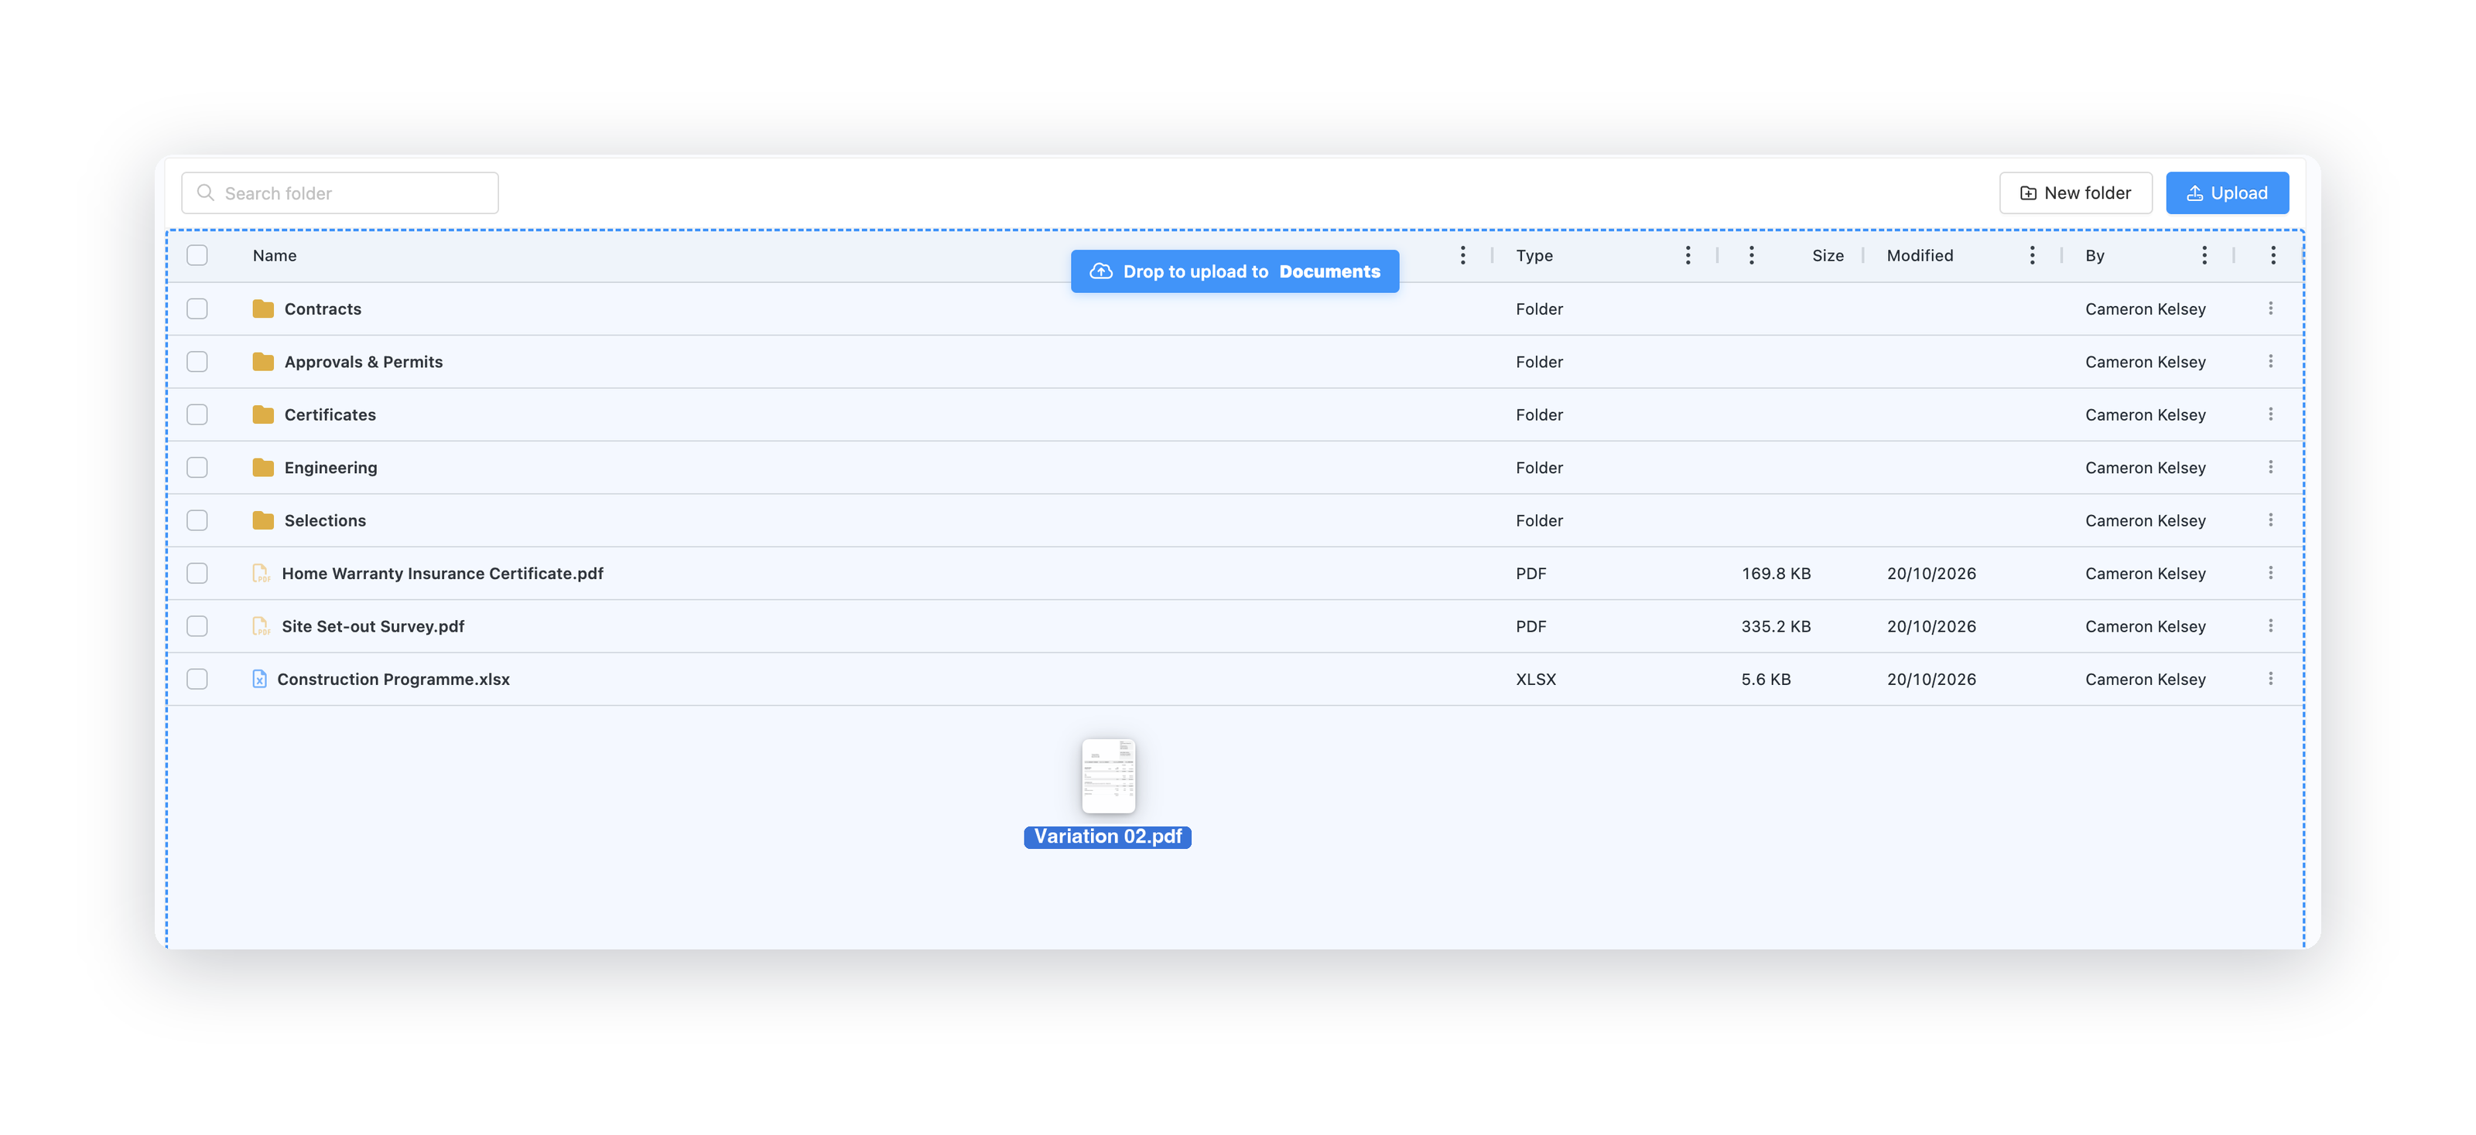2476x1135 pixels.
Task: Click the Selections folder icon
Action: [262, 520]
